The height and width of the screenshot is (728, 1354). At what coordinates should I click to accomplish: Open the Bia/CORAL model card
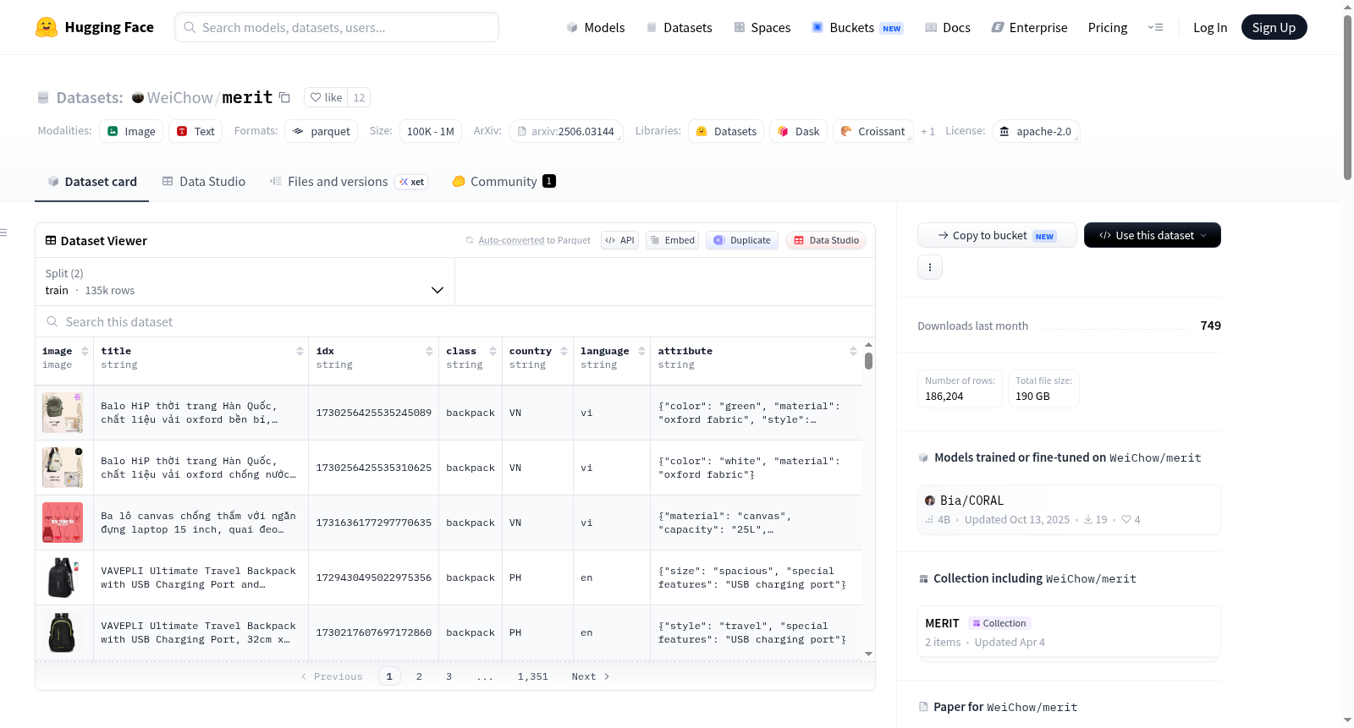tap(1069, 509)
